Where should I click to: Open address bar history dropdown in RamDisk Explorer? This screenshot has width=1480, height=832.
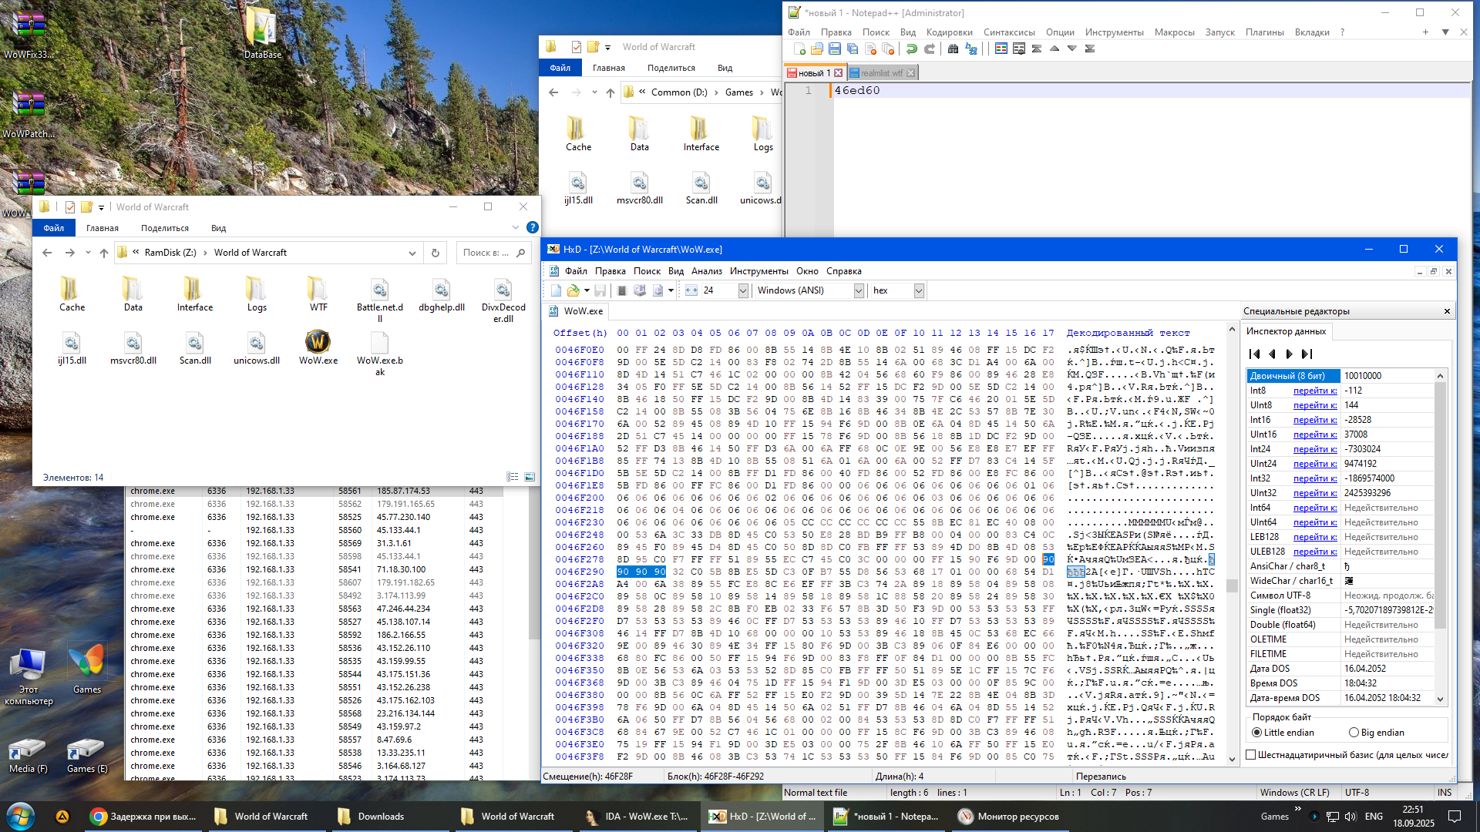(x=412, y=253)
